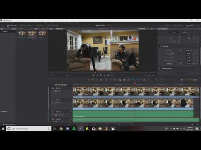Select the lower video track clip
The height and width of the screenshot is (150, 201).
click(x=133, y=104)
